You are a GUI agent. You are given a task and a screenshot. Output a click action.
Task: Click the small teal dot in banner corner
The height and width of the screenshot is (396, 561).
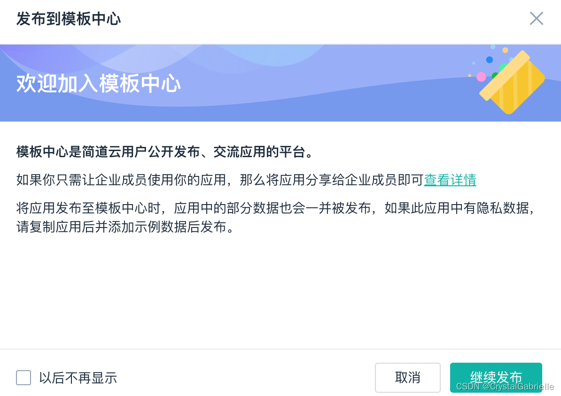pyautogui.click(x=474, y=63)
